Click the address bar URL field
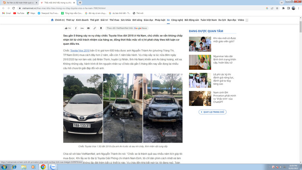Image resolution: width=302 pixels, height=170 pixels. (142, 8)
